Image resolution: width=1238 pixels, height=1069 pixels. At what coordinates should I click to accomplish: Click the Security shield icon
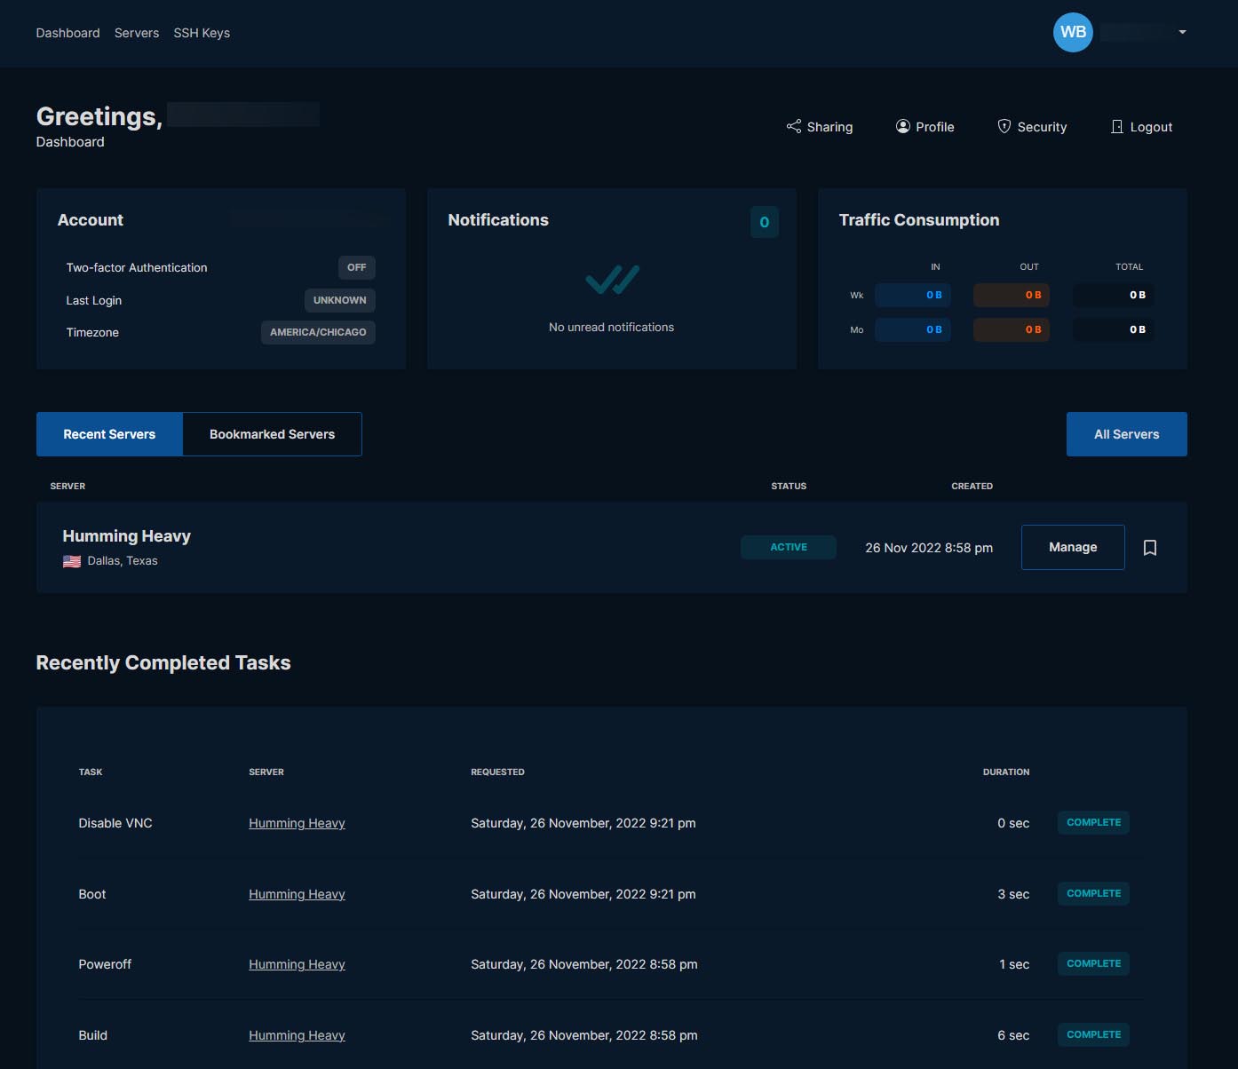tap(1004, 126)
